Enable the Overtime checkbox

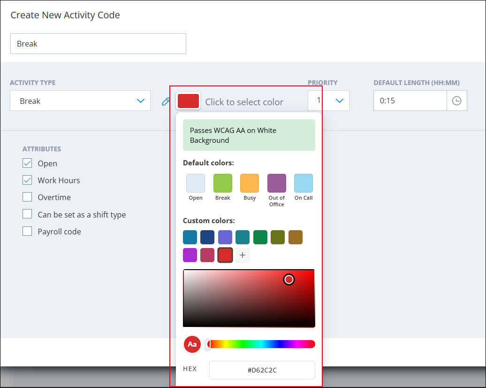(28, 197)
